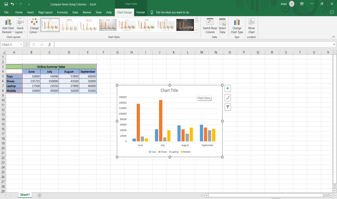Viewport: 337px width, 199px height.
Task: Switch to the Format ribbon tab
Action: 141,12
